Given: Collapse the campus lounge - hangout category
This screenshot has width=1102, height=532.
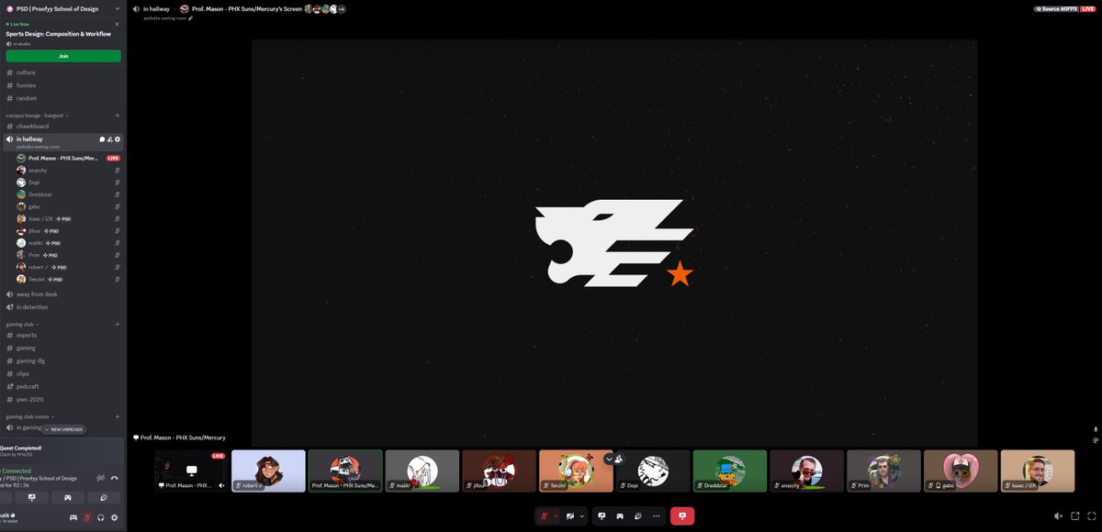Looking at the screenshot, I should 37,116.
